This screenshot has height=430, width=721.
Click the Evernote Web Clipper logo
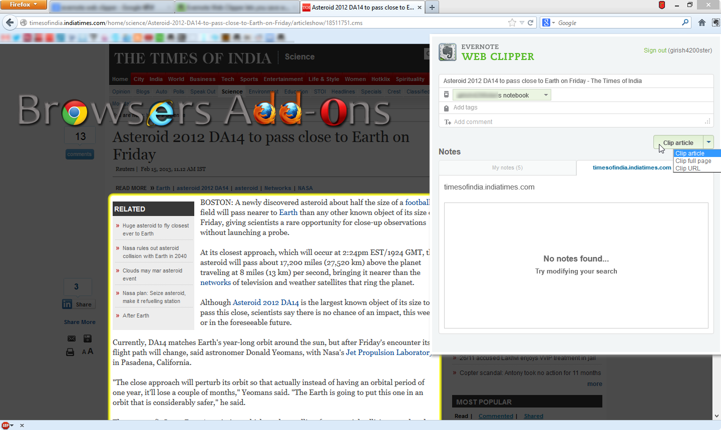click(487, 52)
